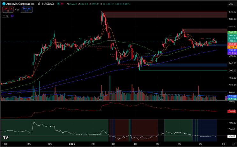Click the 120.00 price axis label
This screenshot has width=237, height=147.
[x=233, y=85]
